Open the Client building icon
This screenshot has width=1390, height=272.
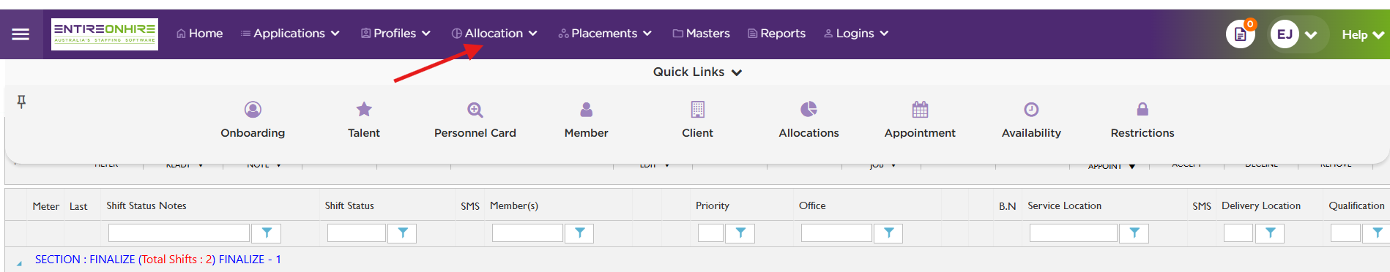(698, 110)
